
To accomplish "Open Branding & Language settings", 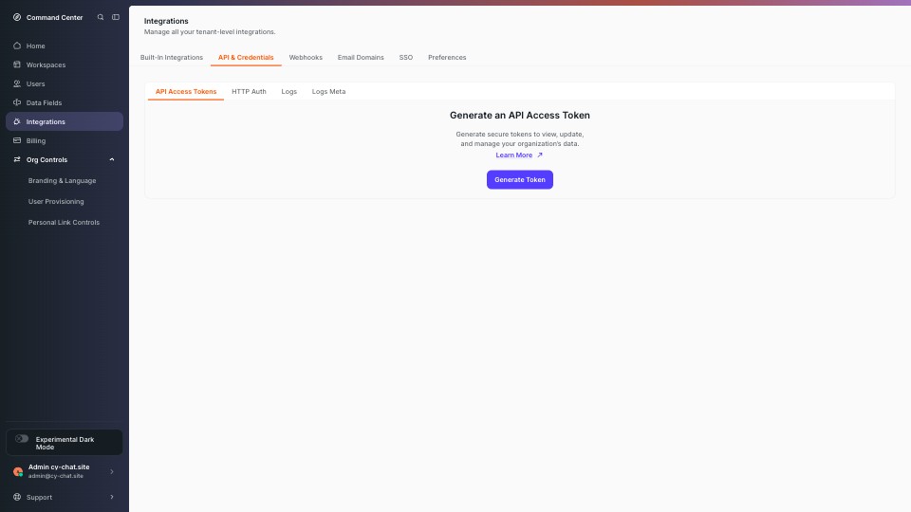I will click(x=63, y=180).
